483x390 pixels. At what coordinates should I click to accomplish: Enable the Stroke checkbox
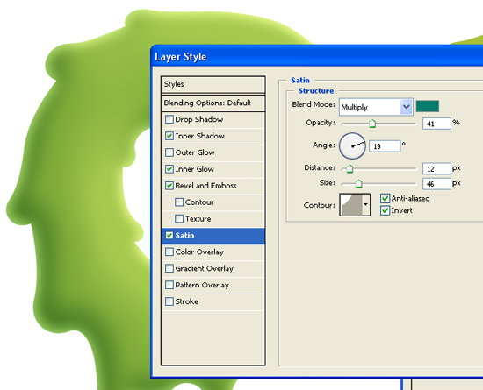(169, 301)
